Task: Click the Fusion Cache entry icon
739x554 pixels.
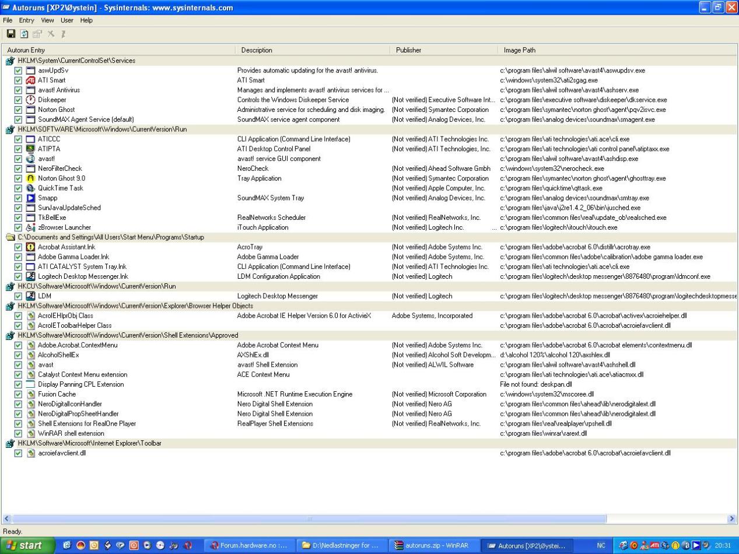Action: coord(31,394)
